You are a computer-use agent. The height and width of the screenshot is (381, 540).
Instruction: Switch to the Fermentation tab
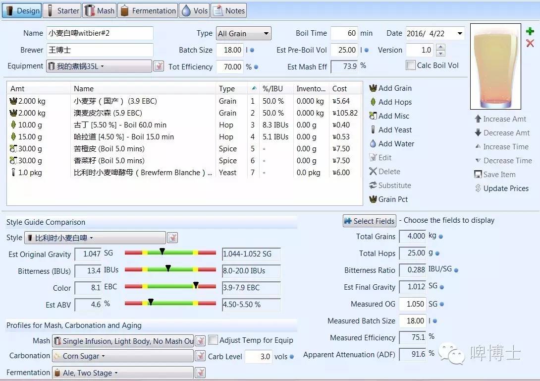pyautogui.click(x=148, y=10)
